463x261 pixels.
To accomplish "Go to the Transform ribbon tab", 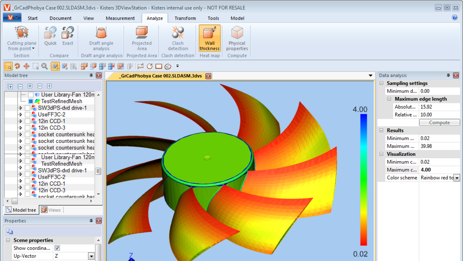I will coord(185,18).
